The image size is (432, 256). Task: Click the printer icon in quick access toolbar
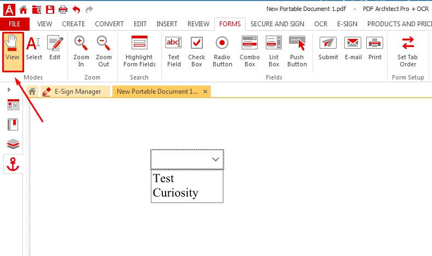point(63,10)
